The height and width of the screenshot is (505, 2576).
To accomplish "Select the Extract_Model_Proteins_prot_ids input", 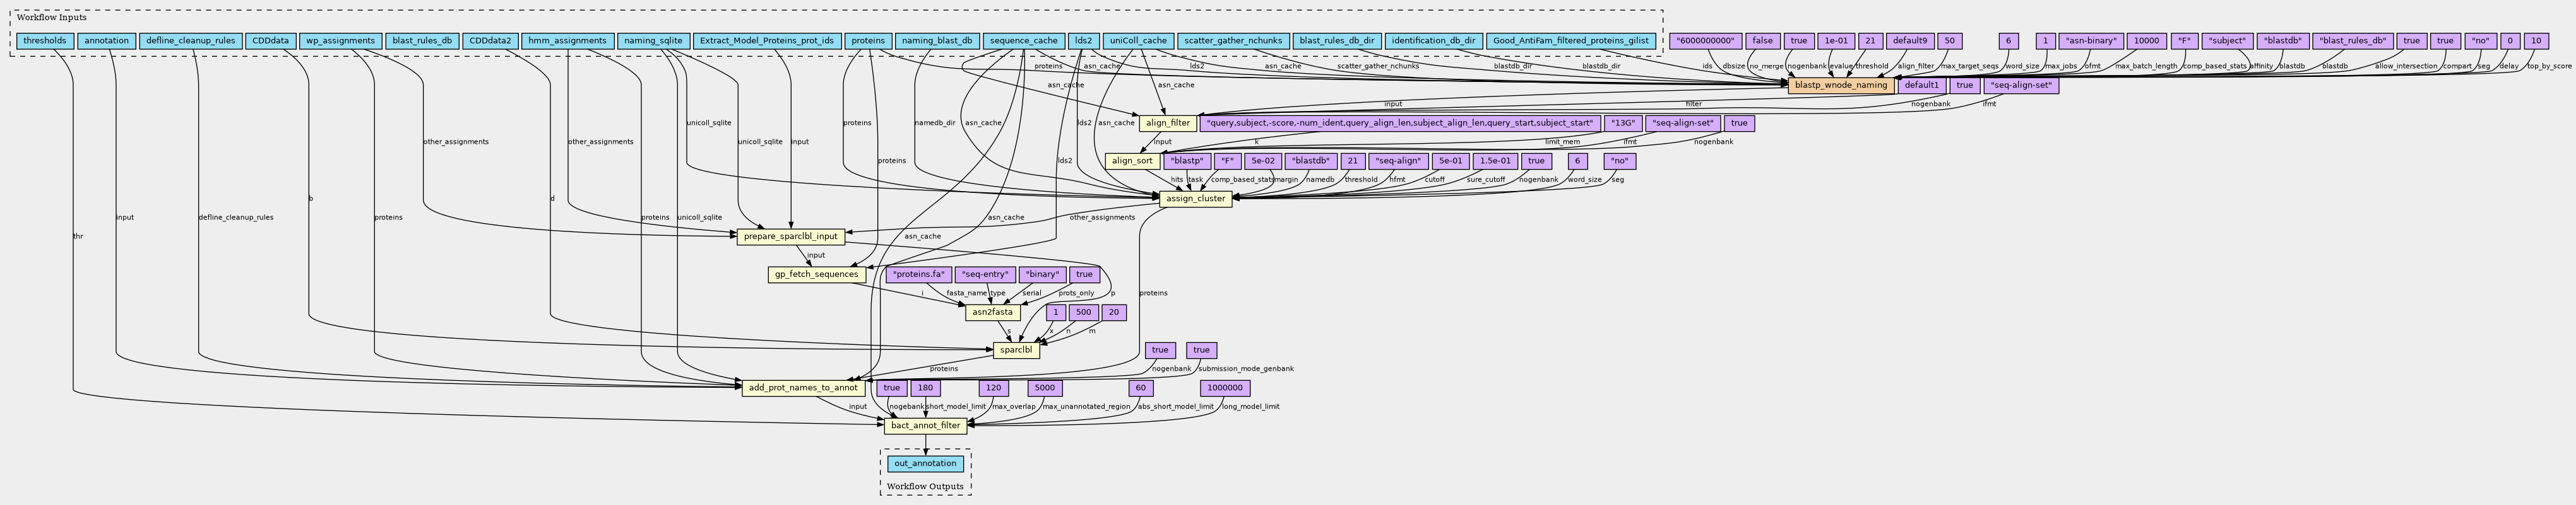I will click(766, 41).
